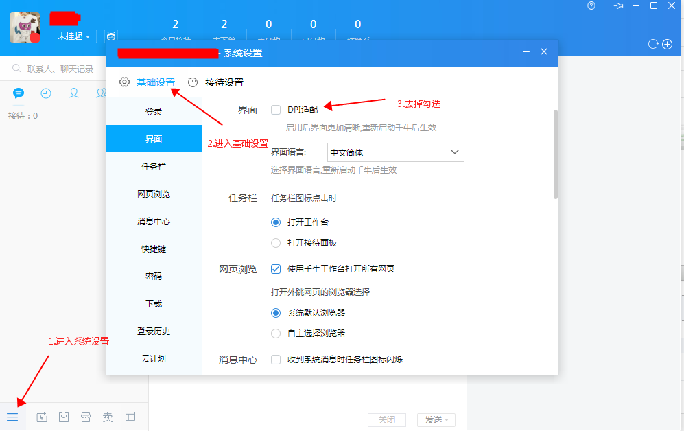
Task: Select the 打开工作台 radio button
Action: (x=276, y=222)
